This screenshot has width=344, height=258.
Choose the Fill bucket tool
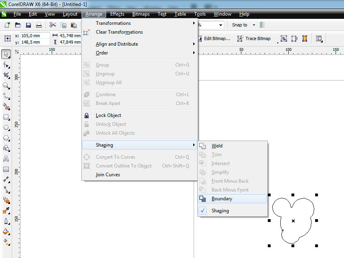point(6,232)
